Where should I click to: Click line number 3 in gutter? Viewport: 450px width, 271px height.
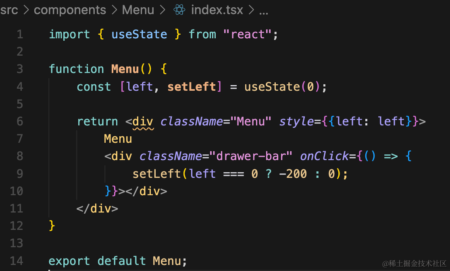(20, 69)
